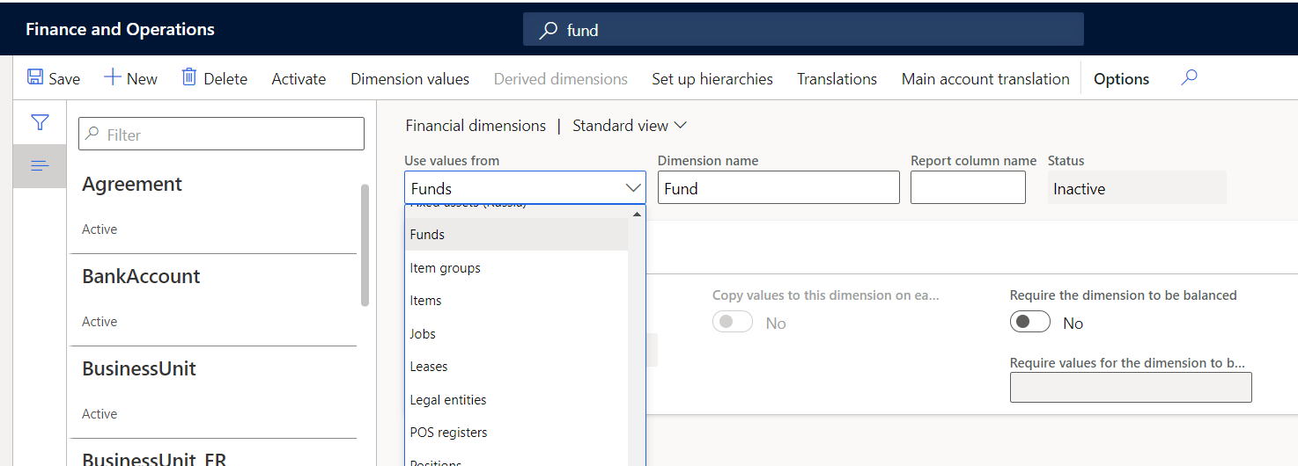Click the action pane search magnifier icon
The image size is (1298, 466).
click(x=1189, y=77)
